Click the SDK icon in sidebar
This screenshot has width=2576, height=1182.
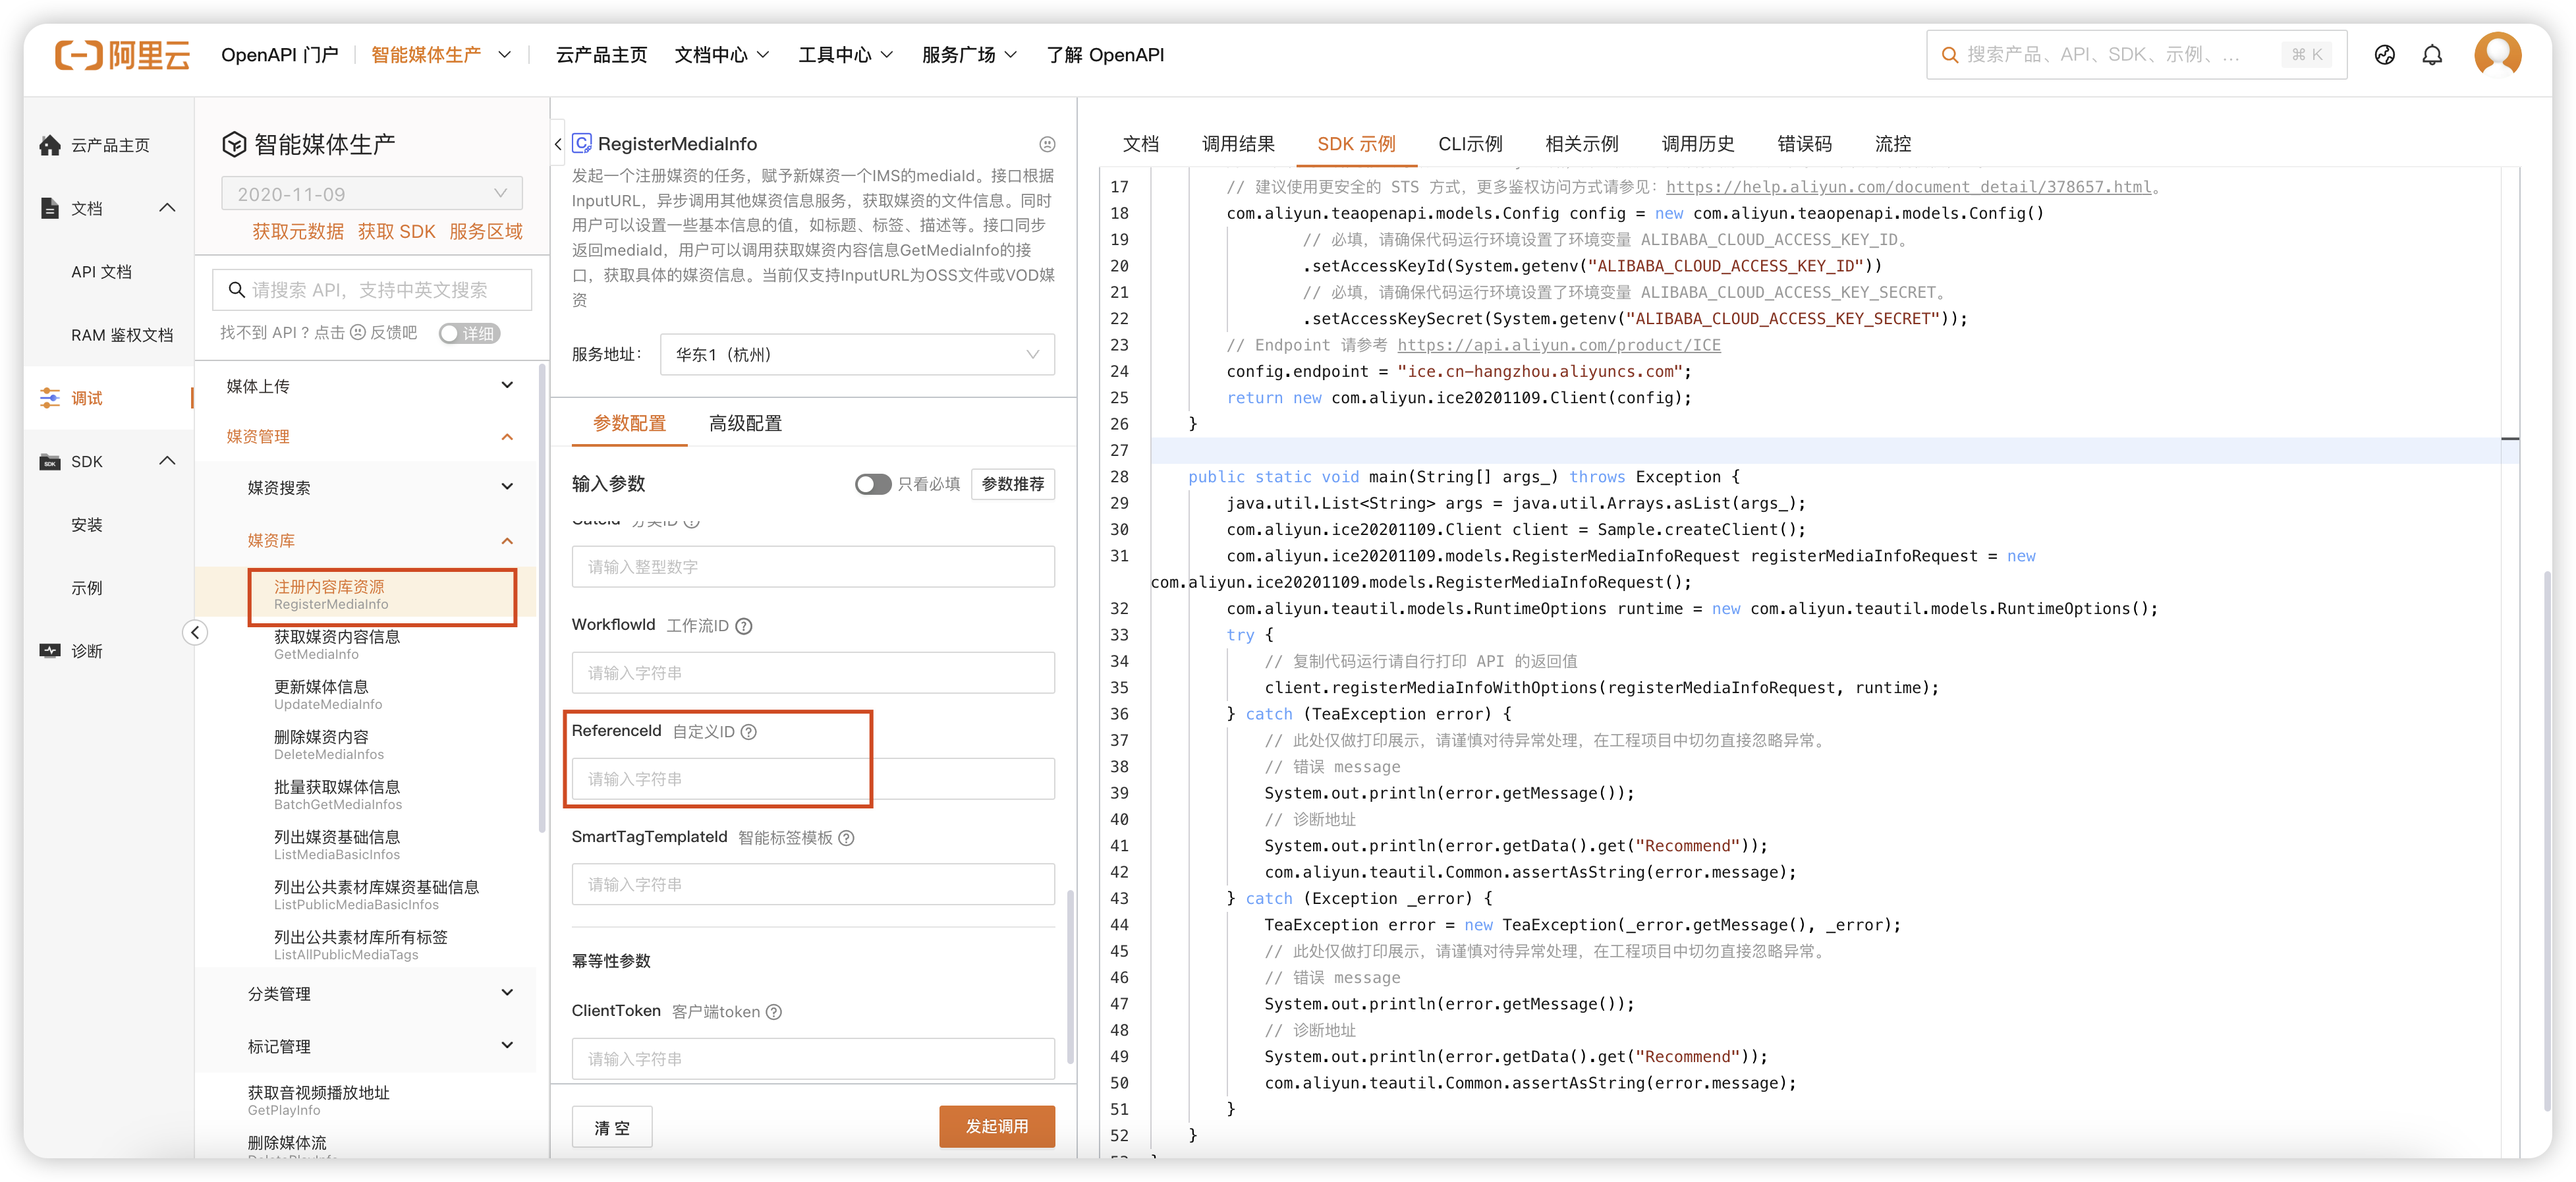[50, 461]
